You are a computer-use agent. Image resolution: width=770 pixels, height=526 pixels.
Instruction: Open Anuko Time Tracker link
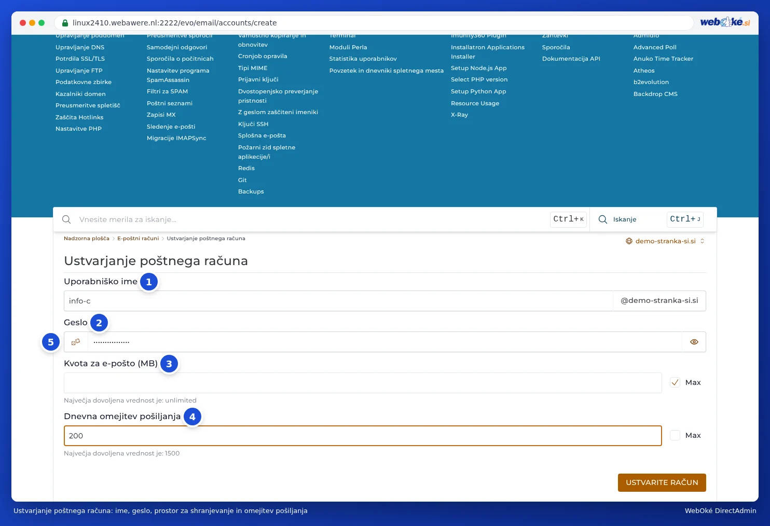click(x=664, y=59)
